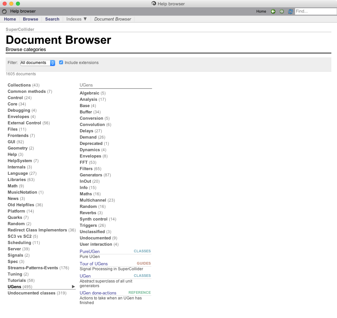The image size is (337, 318).
Task: Open the Filters subcategory
Action: (91, 168)
